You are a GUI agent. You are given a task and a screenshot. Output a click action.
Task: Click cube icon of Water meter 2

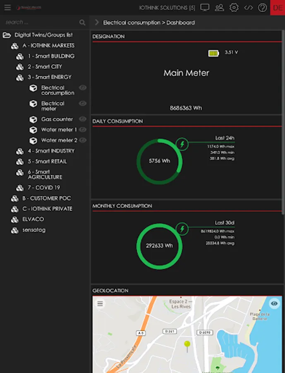point(33,140)
